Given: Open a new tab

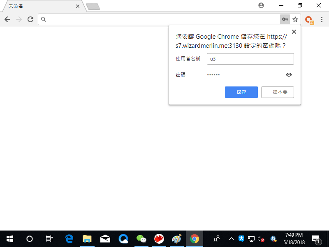Looking at the screenshot, I should point(93,7).
